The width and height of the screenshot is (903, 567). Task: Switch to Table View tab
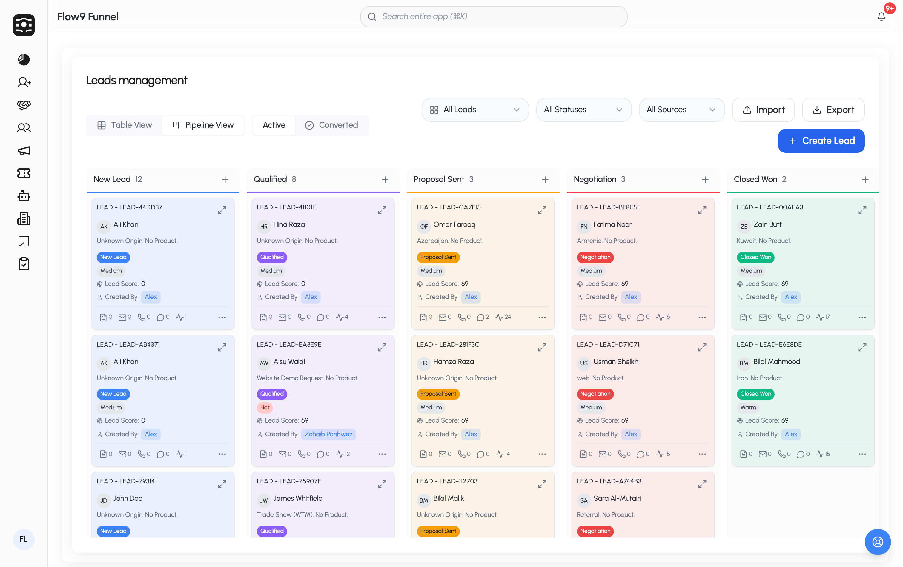coord(125,125)
